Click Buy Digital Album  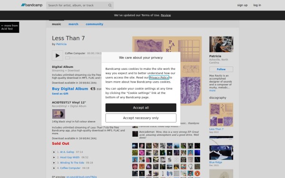70,89
